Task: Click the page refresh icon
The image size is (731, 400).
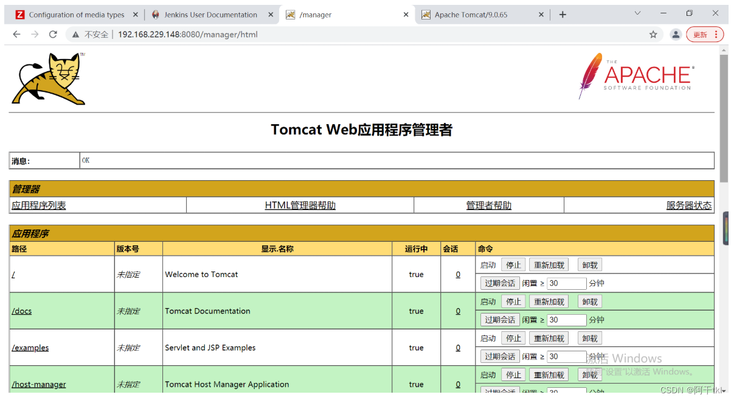Action: coord(53,35)
